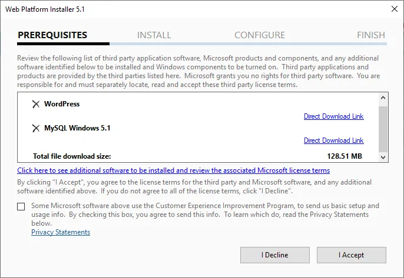
Task: Click the 128.51 MB total download size
Action: [344, 157]
